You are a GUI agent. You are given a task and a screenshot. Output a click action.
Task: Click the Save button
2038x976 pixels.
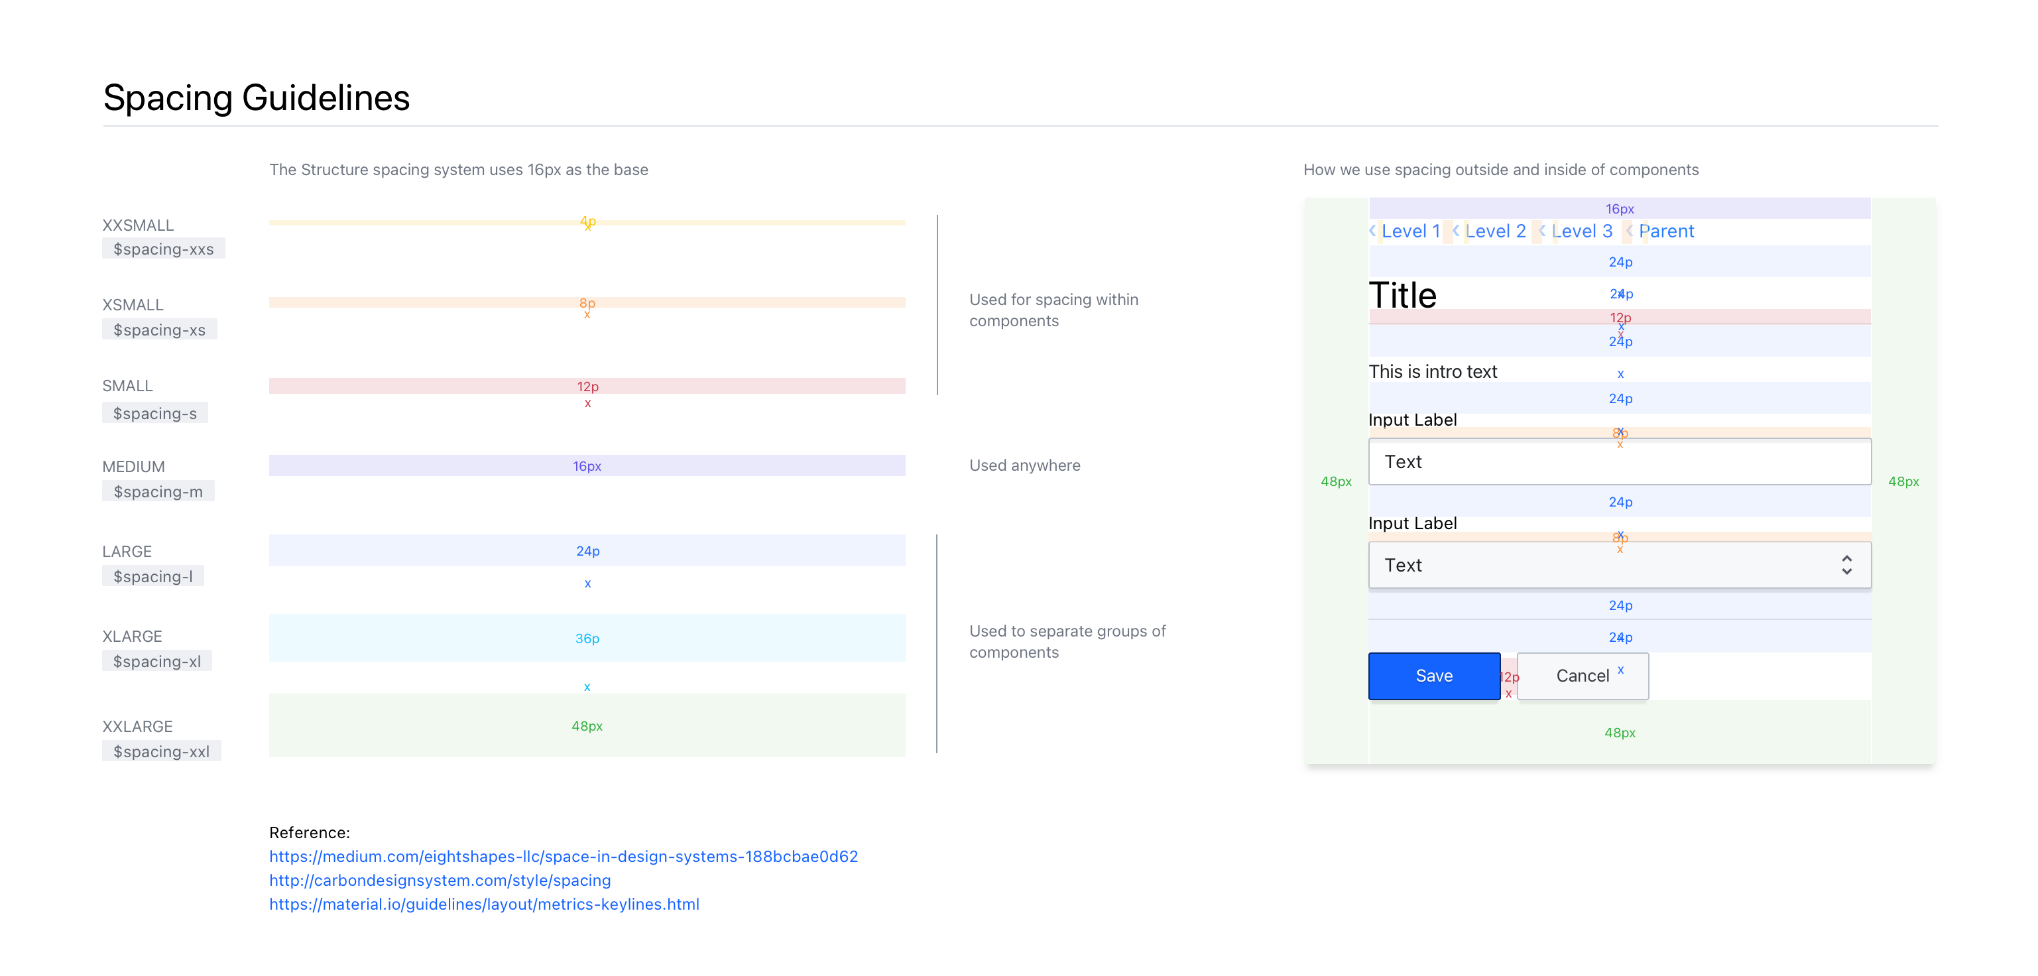coord(1433,676)
